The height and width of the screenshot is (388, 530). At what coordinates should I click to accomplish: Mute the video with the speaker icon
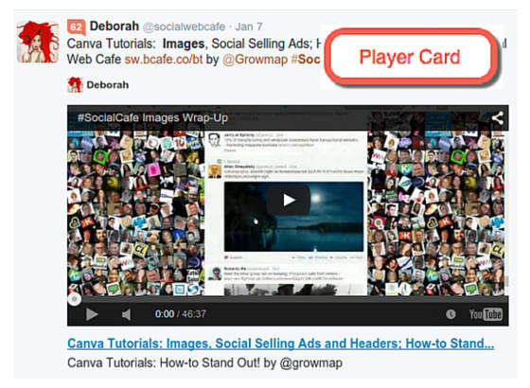point(127,314)
